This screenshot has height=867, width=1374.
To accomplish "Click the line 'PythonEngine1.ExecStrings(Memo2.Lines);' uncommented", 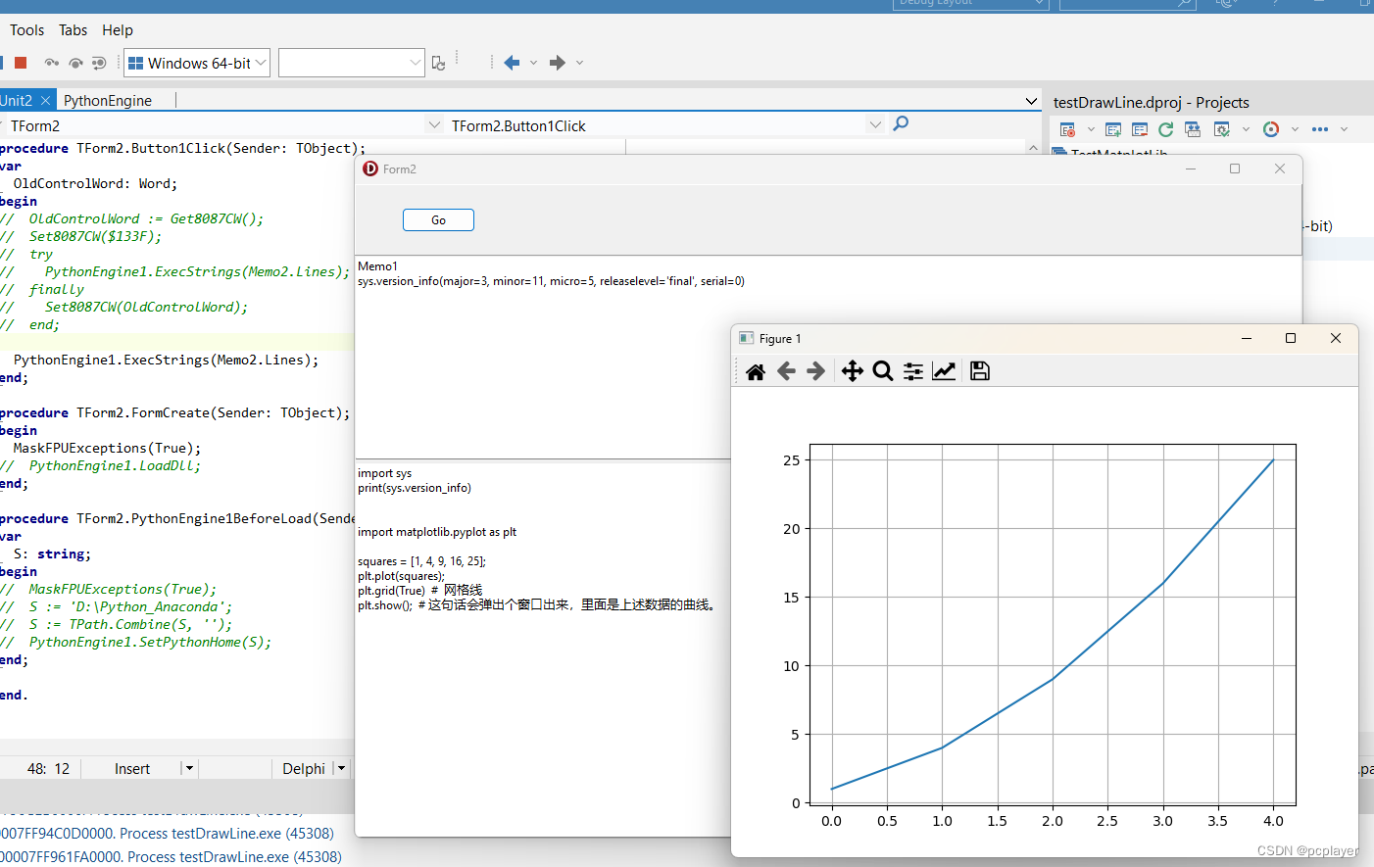I will [166, 360].
